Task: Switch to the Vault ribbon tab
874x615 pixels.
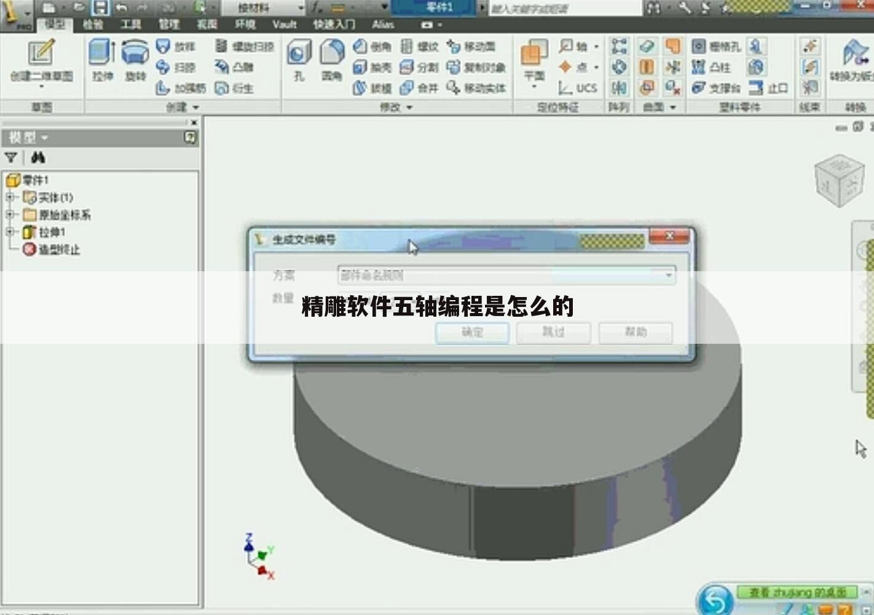Action: 284,25
